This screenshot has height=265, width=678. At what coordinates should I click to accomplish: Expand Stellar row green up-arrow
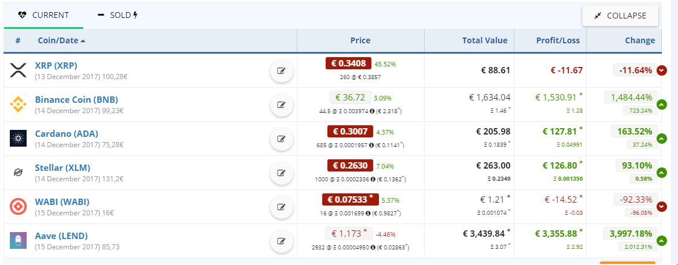point(662,173)
